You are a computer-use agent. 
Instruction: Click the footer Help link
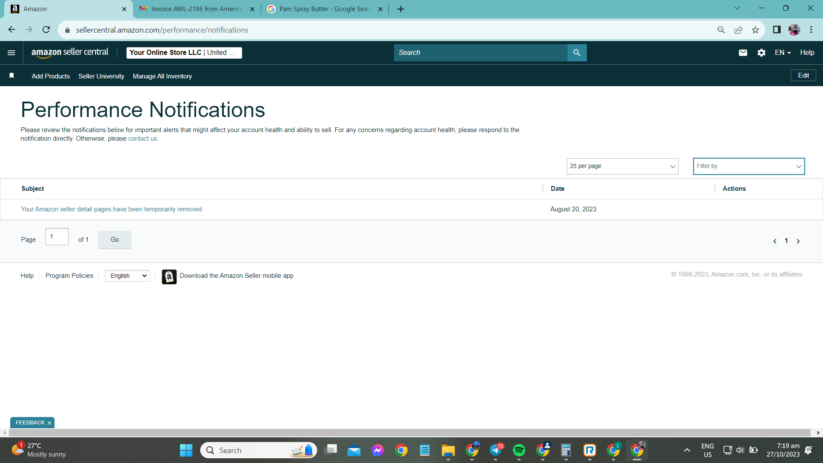[x=27, y=276]
